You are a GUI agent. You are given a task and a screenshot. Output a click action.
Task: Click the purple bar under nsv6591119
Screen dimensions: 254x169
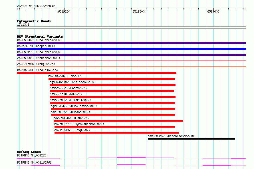131,55
